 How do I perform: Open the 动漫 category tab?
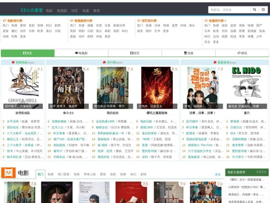point(188,53)
